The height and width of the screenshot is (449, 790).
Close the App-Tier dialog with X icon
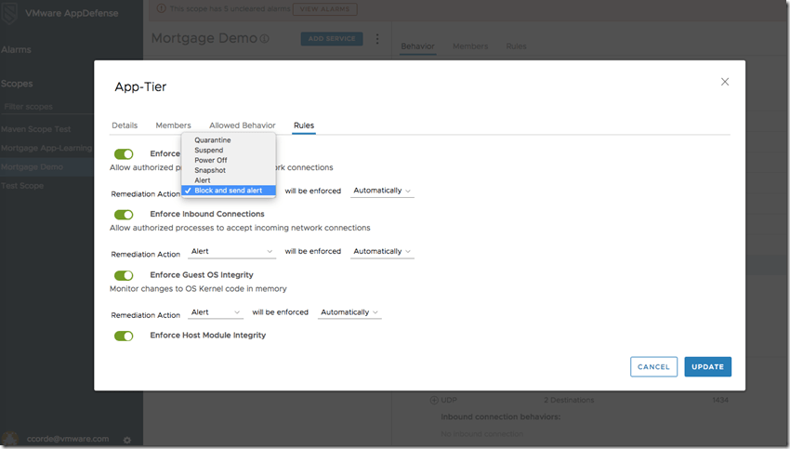[x=725, y=82]
